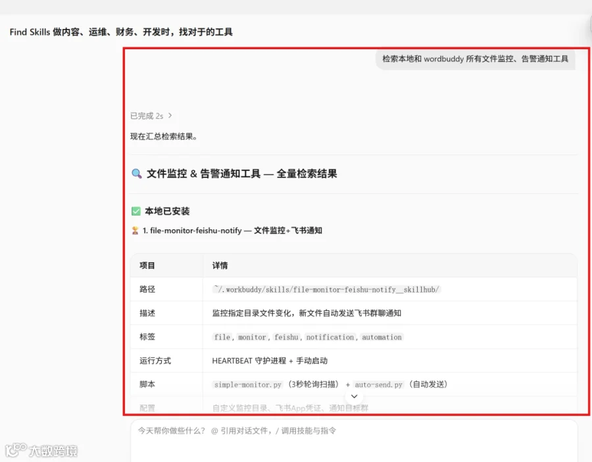Click the magnifier icon beside 文件监控 heading
The image size is (592, 462).
(x=136, y=173)
